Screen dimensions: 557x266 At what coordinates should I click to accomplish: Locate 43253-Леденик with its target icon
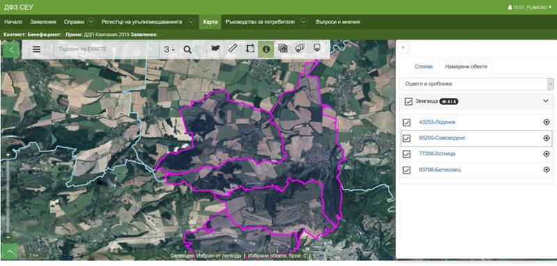547,122
